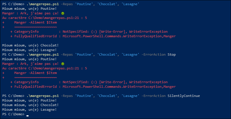Click .\mangerepas.ps1 in the last command line
This screenshot has height=119, width=231.
(43, 96)
